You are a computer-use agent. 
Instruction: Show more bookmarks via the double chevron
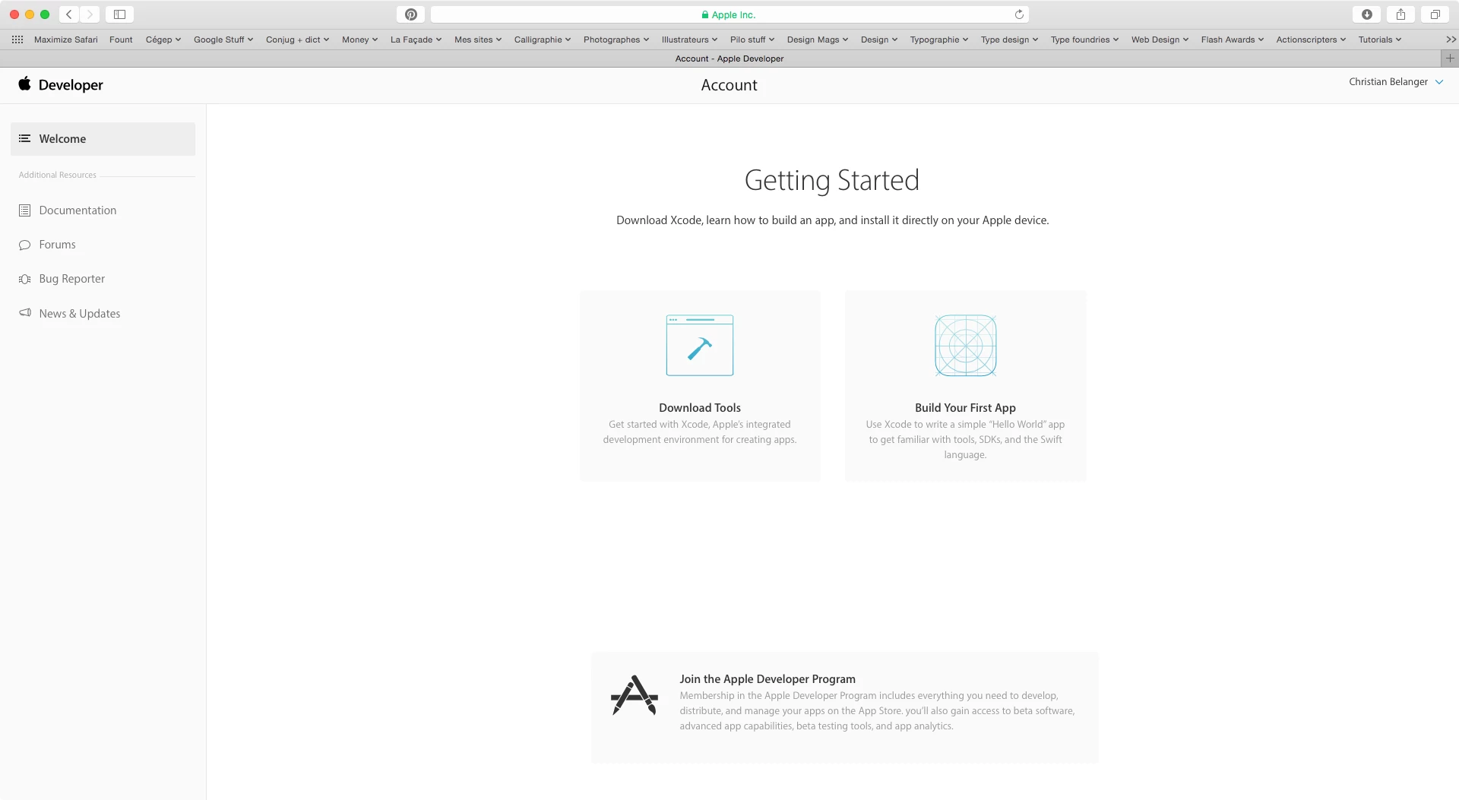click(1451, 40)
